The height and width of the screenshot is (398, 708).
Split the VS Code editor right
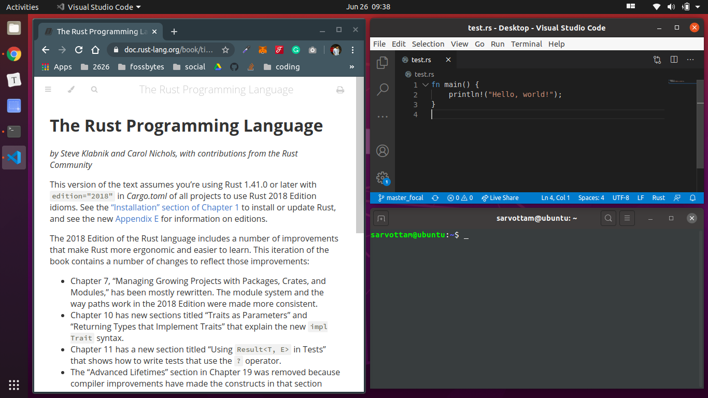click(674, 60)
